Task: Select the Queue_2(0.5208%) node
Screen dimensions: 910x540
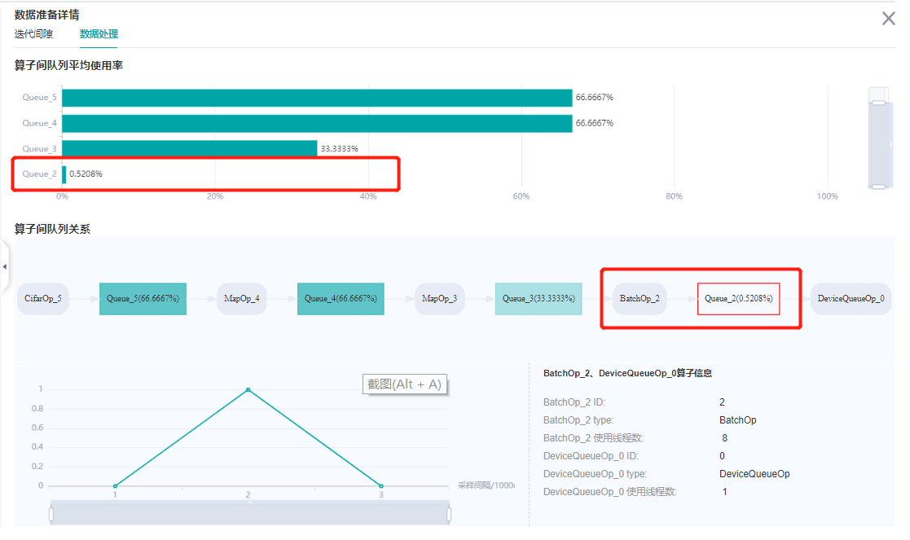Action: (x=738, y=299)
